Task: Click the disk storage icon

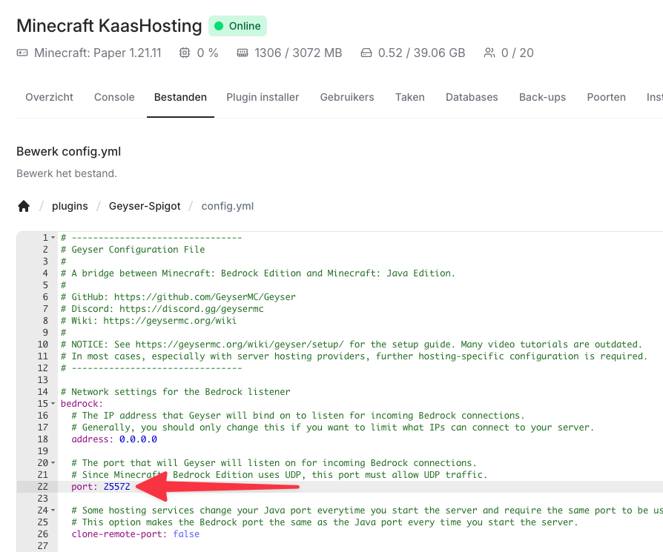Action: click(x=366, y=53)
